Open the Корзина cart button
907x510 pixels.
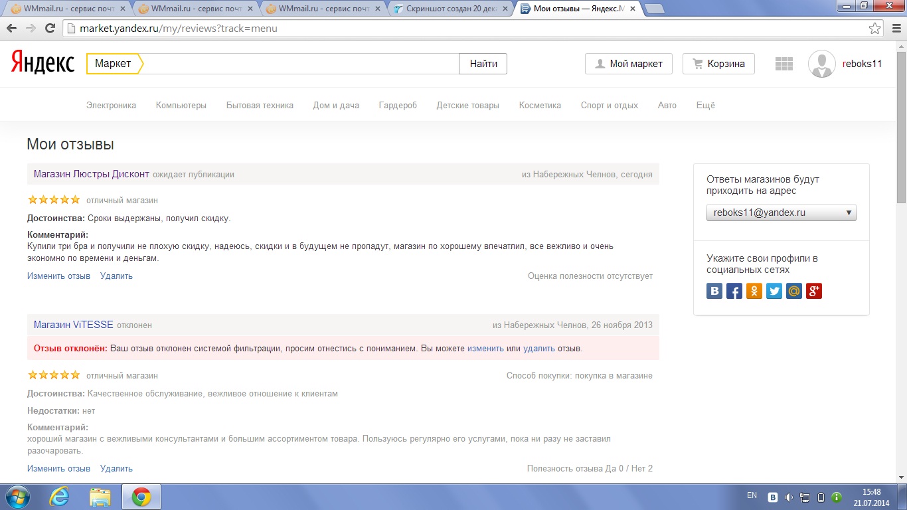pyautogui.click(x=718, y=64)
